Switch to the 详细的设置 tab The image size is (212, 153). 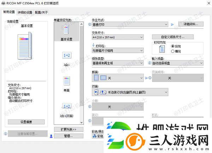25,12
